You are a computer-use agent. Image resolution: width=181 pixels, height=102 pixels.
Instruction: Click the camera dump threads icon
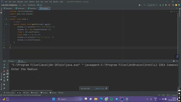coord(4,75)
